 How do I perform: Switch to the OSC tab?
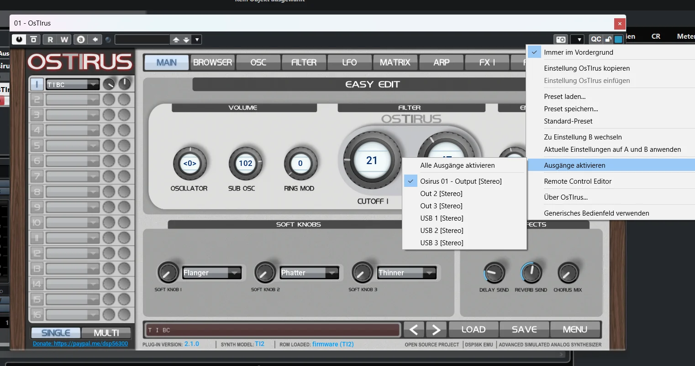[x=258, y=62]
